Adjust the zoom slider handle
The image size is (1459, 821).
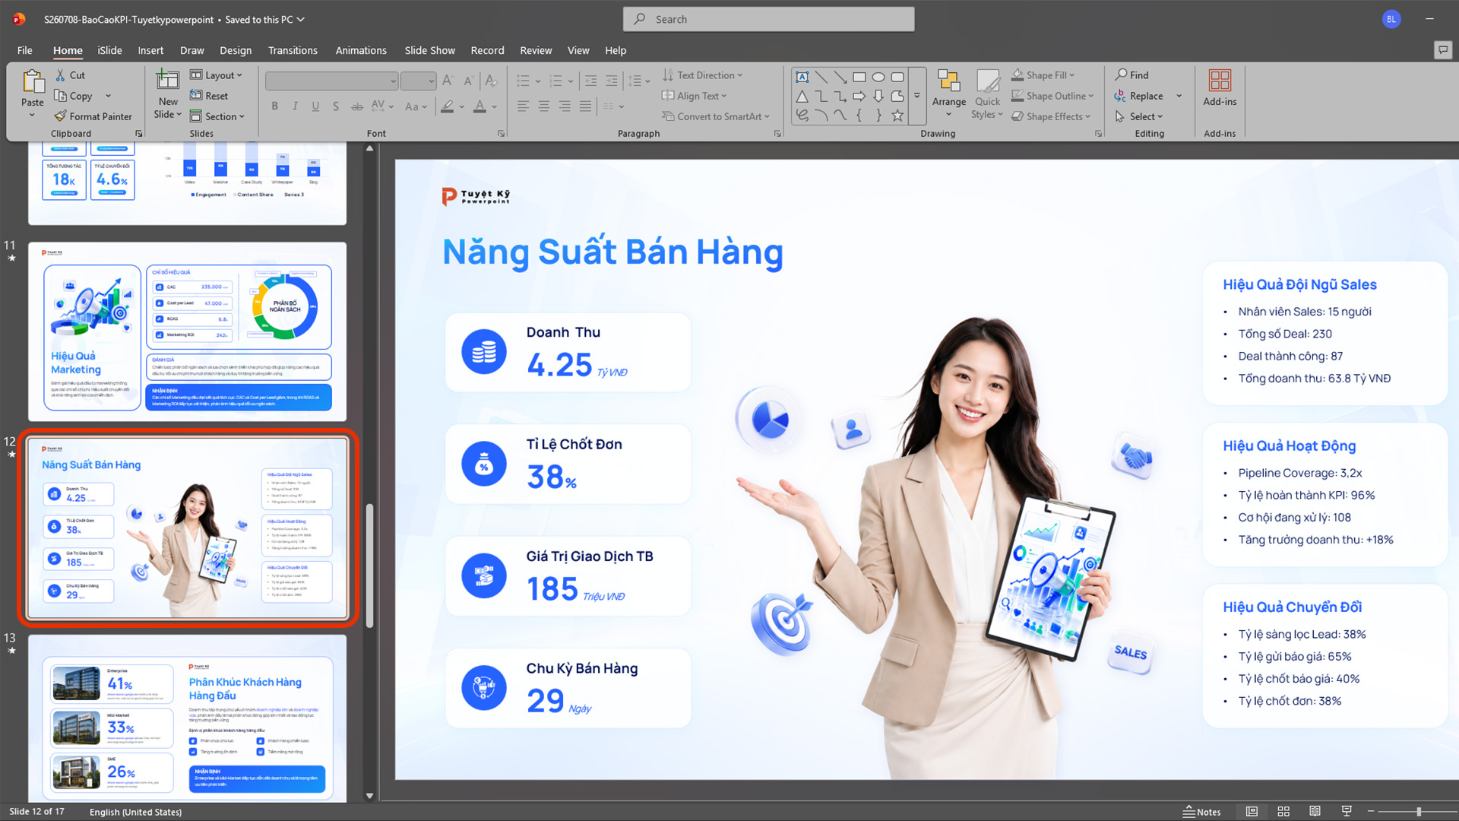[x=1419, y=812]
